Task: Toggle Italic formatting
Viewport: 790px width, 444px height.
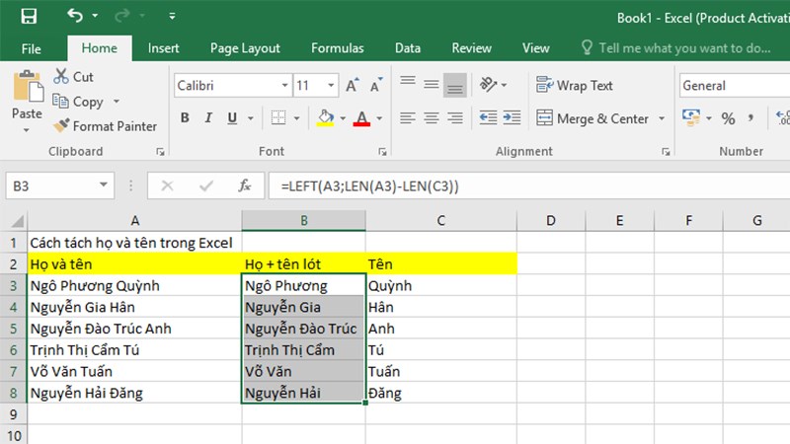Action: (x=208, y=117)
